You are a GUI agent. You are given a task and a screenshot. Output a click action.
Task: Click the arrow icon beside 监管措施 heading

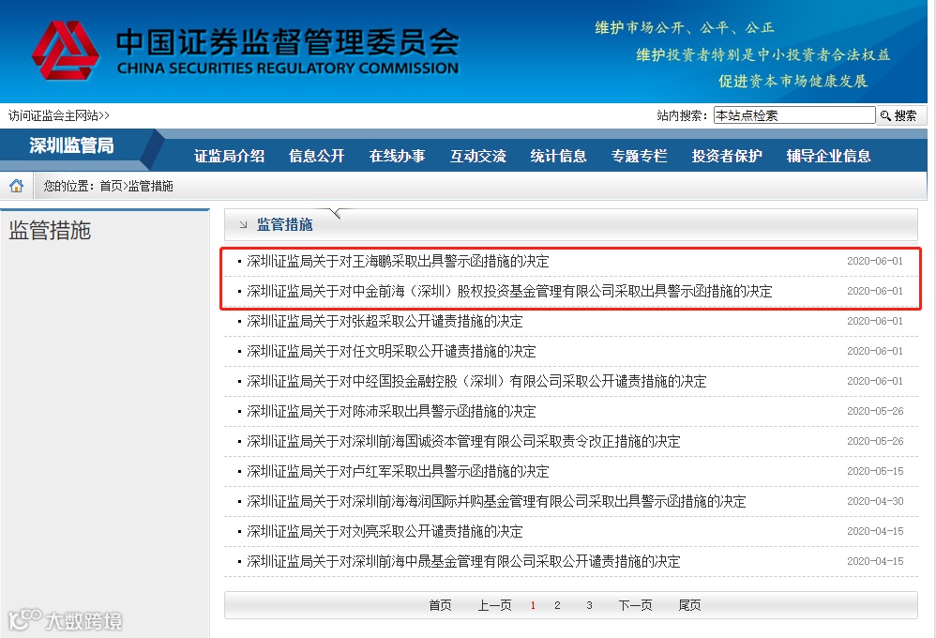[x=243, y=224]
